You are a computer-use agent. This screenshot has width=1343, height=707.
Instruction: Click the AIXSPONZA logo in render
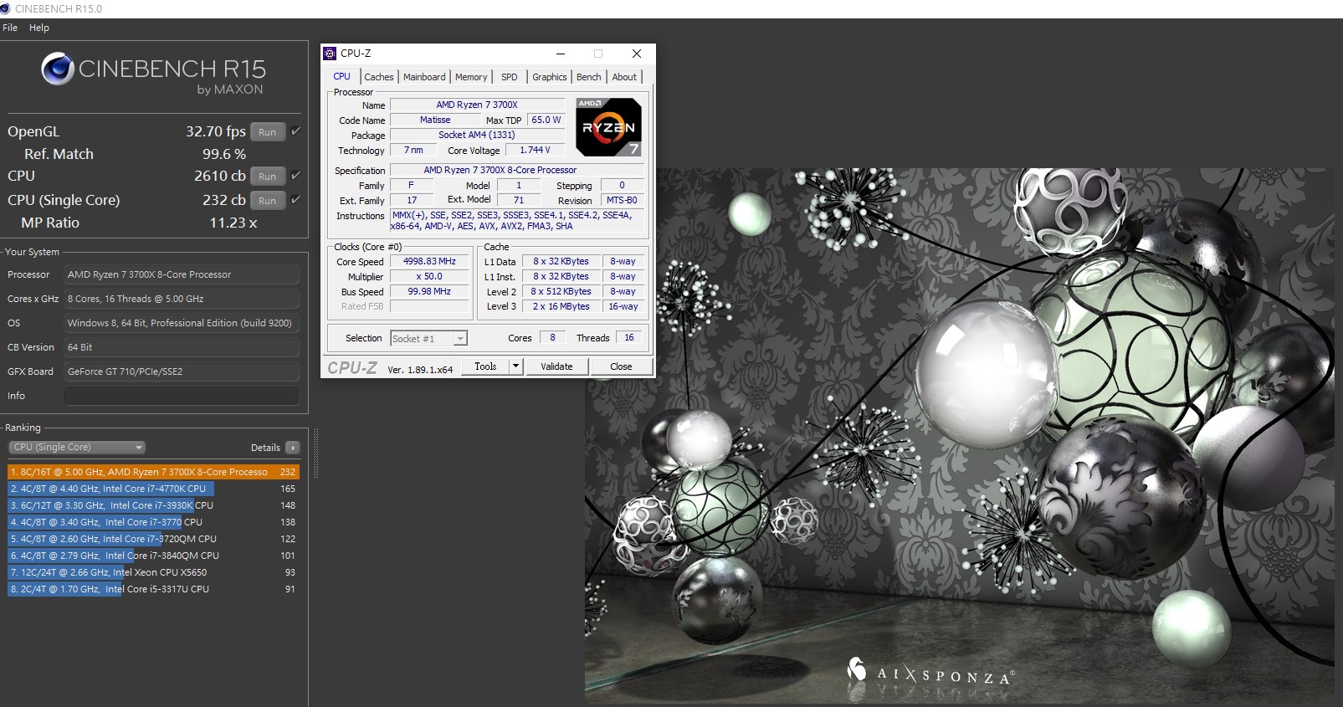(930, 673)
